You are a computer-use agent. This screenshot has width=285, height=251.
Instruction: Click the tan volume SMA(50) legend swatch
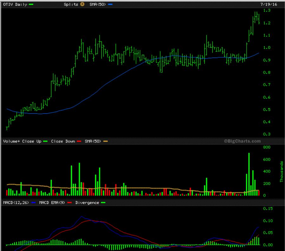[106, 141]
